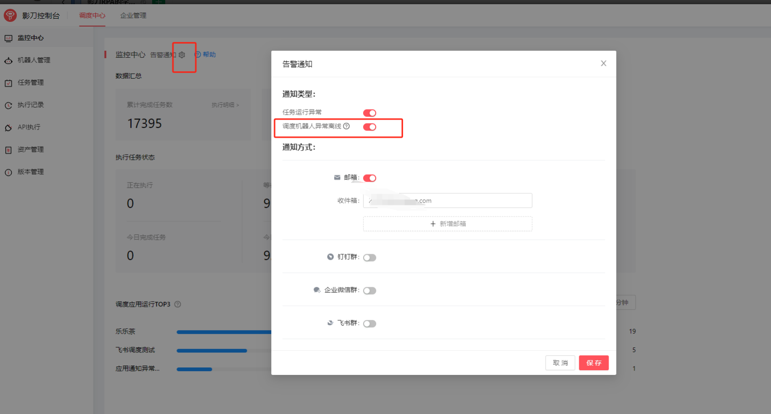Toggle the 任务运行异常 switch
This screenshot has height=414, width=771.
(370, 113)
